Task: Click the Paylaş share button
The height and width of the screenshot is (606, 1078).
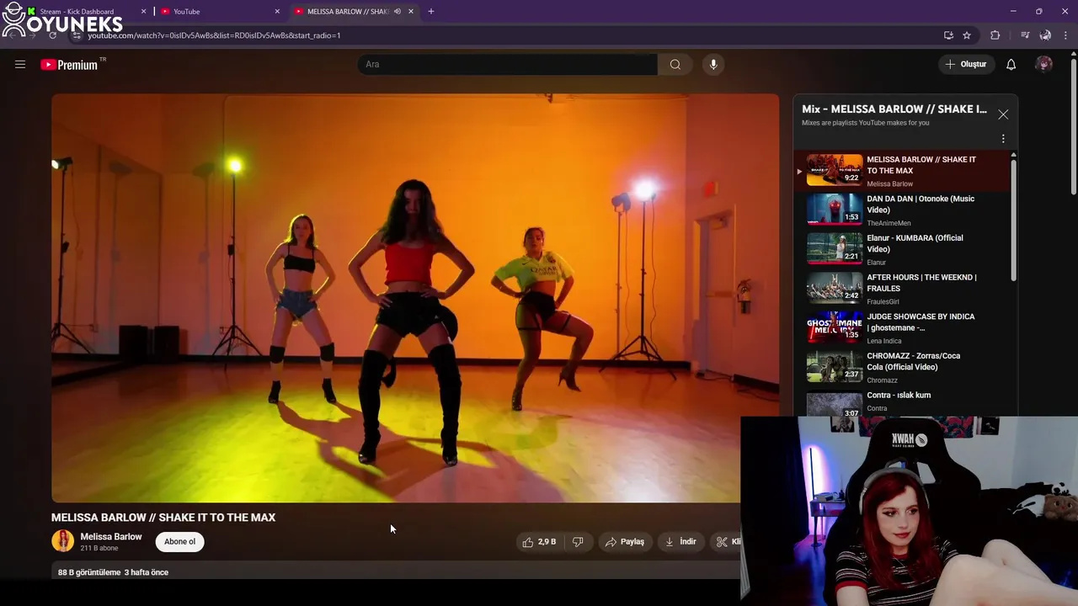Action: tap(625, 541)
